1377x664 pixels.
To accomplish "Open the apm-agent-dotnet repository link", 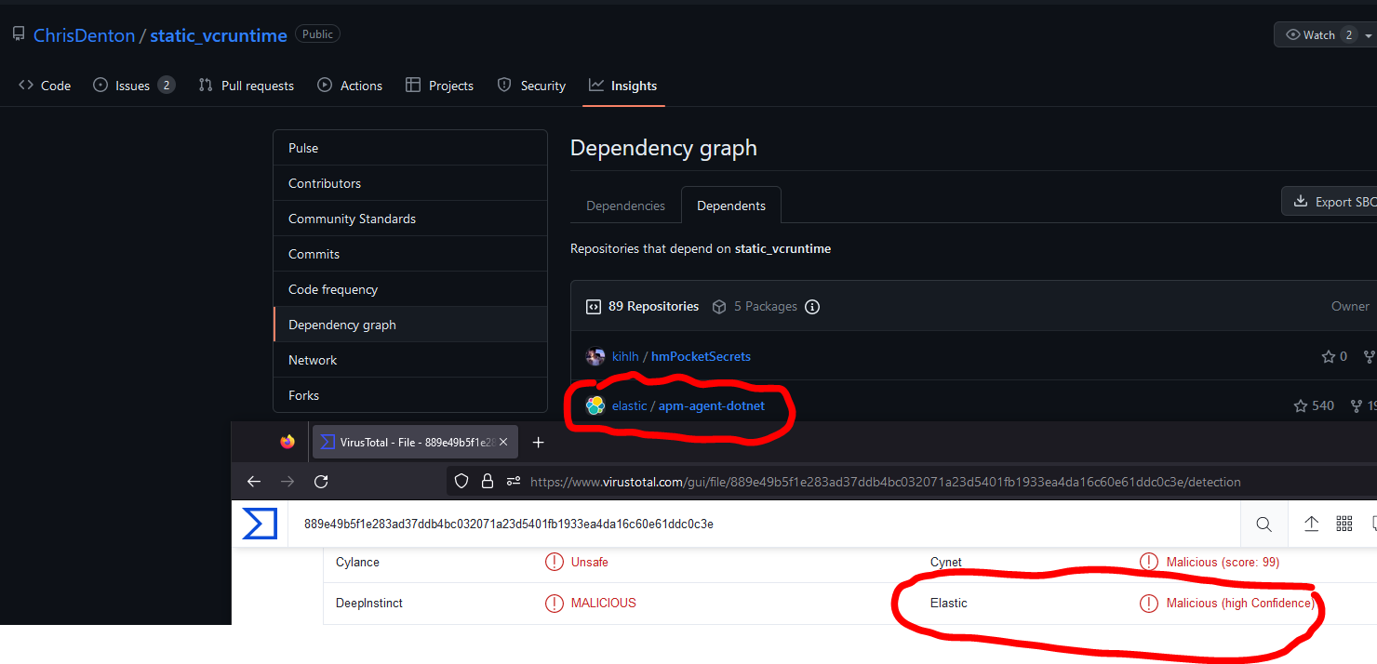I will (711, 405).
